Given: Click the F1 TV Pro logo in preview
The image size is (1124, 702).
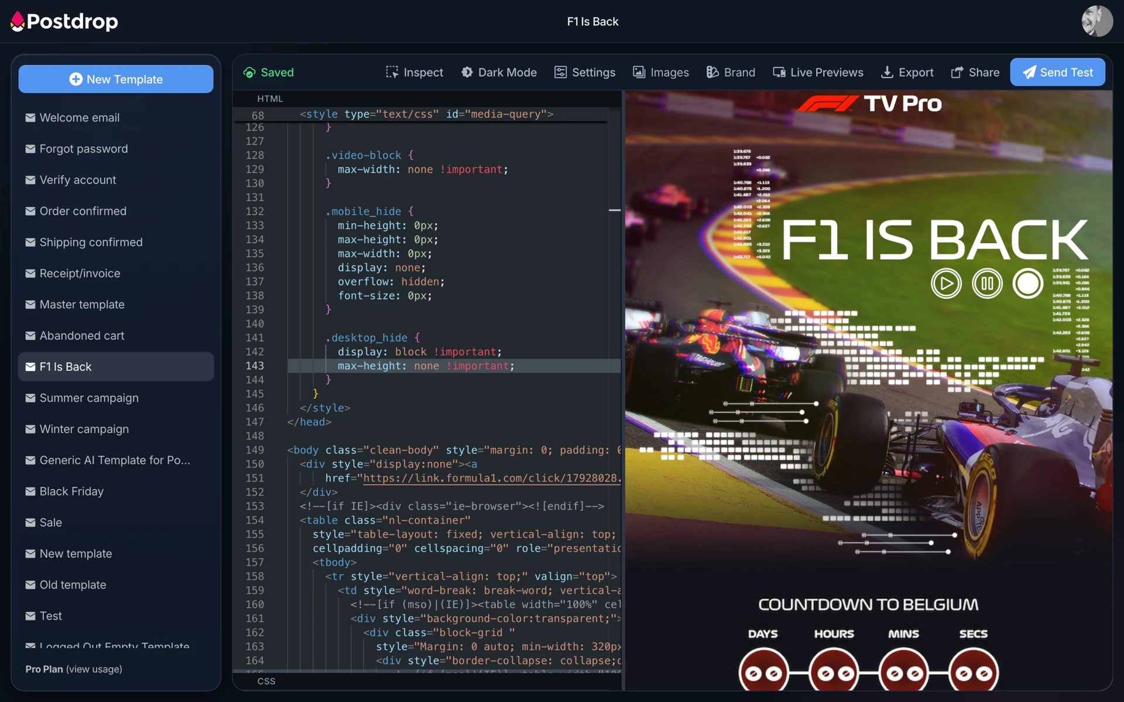Looking at the screenshot, I should tap(869, 104).
